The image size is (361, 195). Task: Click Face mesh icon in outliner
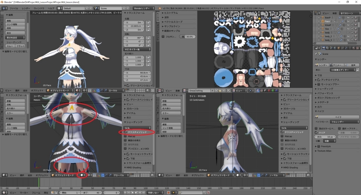323,21
